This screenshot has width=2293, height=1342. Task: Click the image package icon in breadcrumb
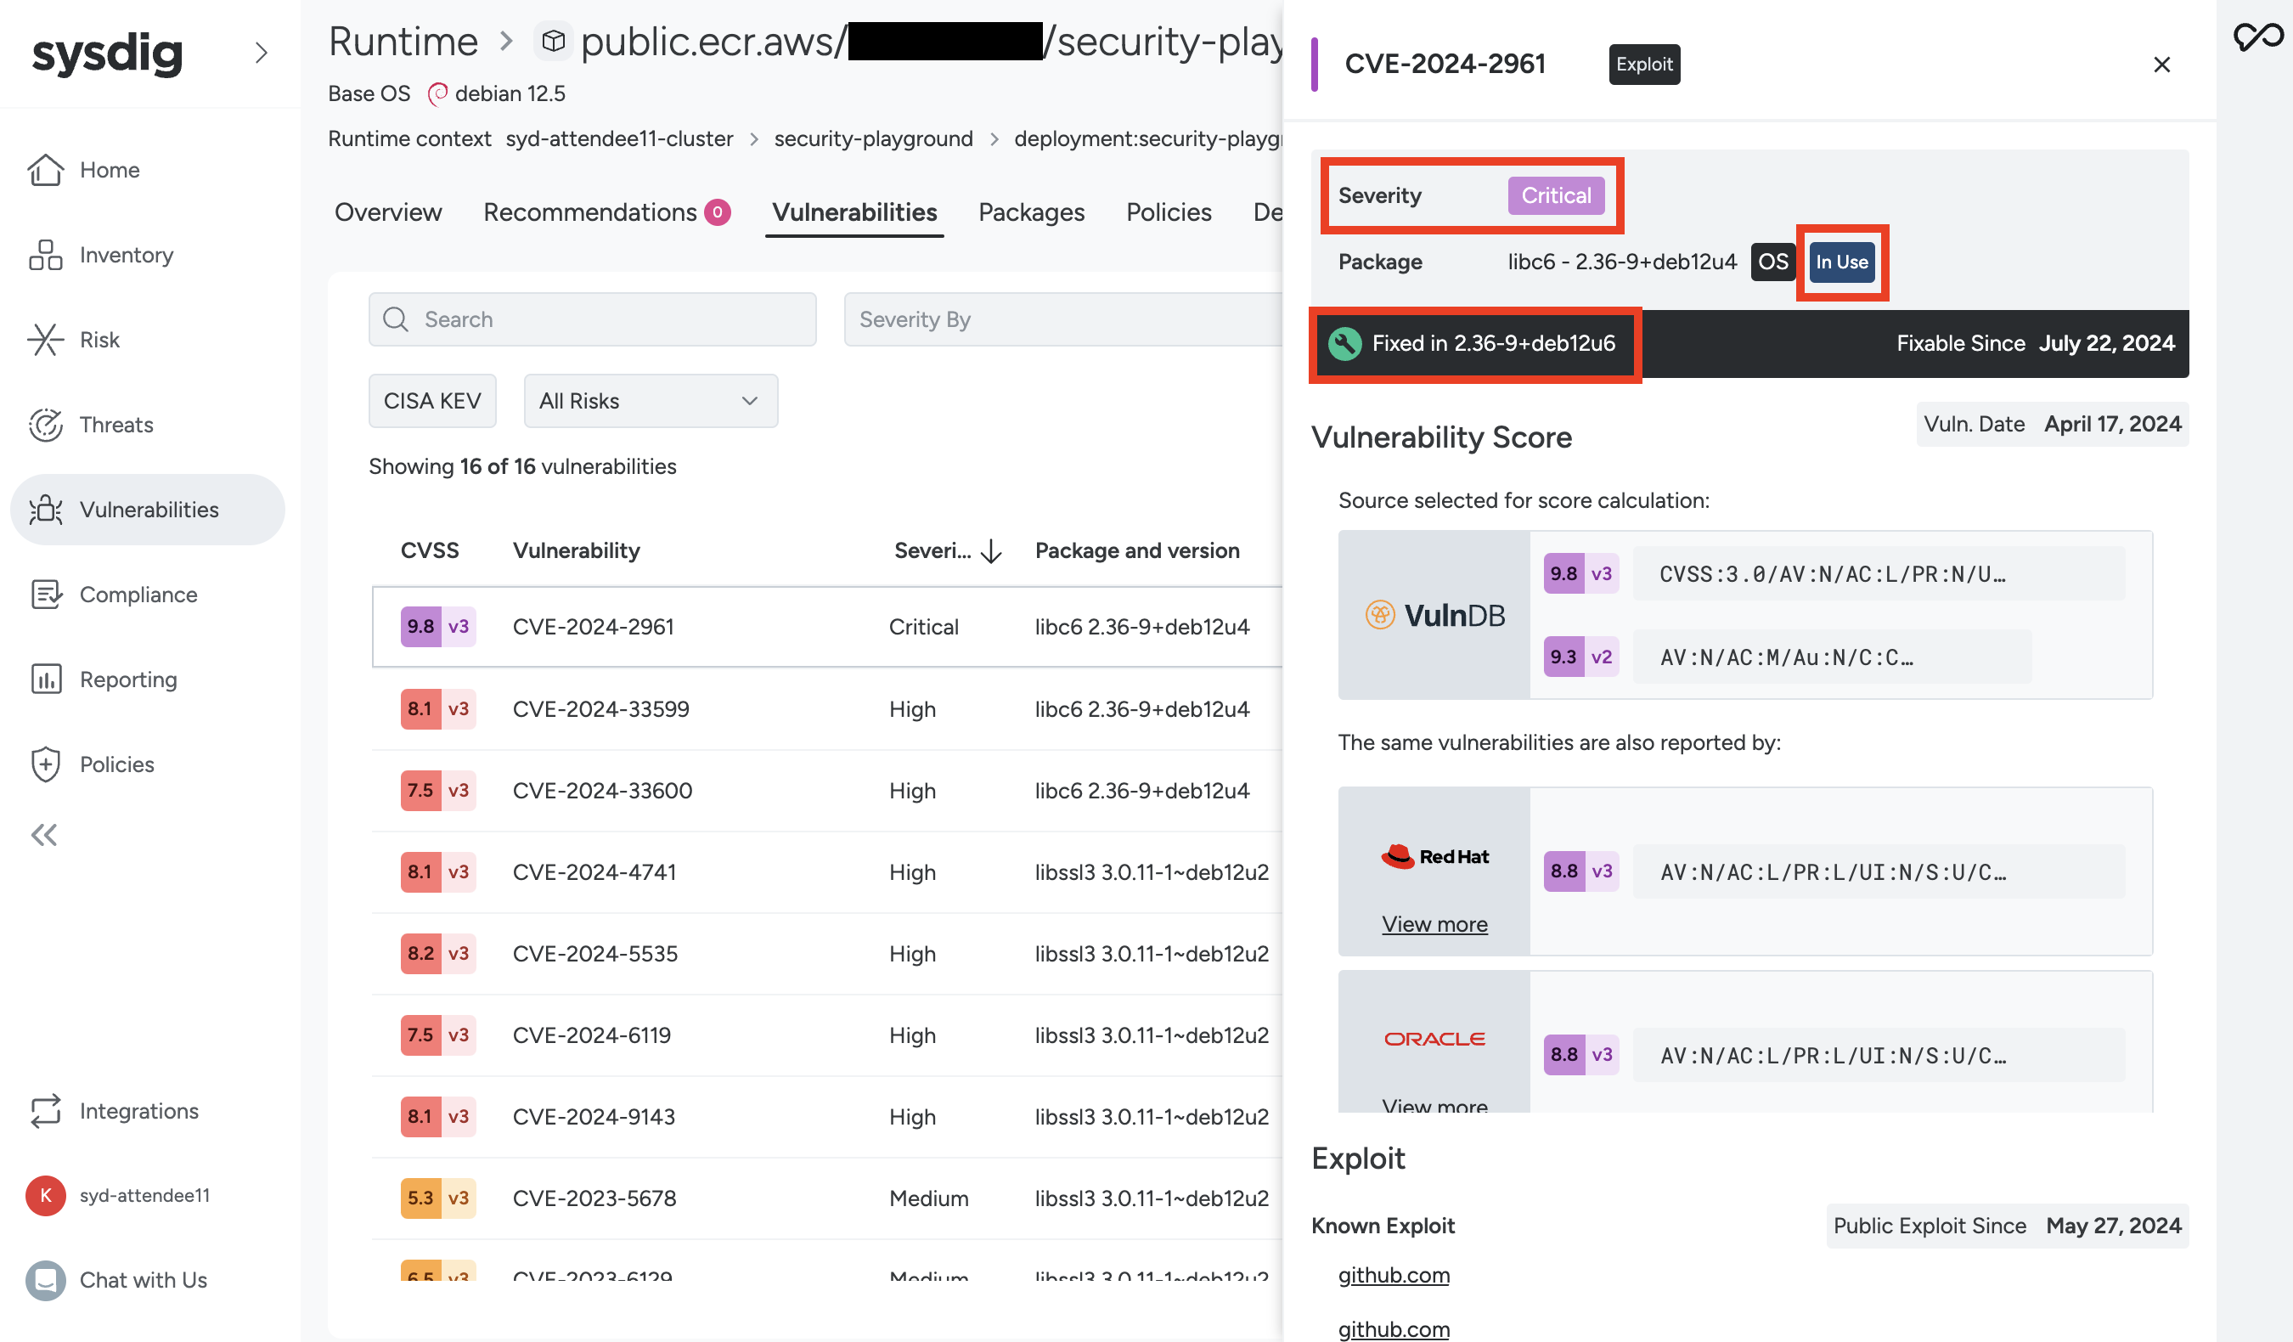(x=553, y=42)
